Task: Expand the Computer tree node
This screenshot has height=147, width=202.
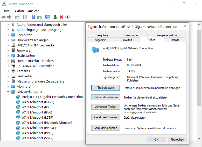Action: (x=8, y=35)
